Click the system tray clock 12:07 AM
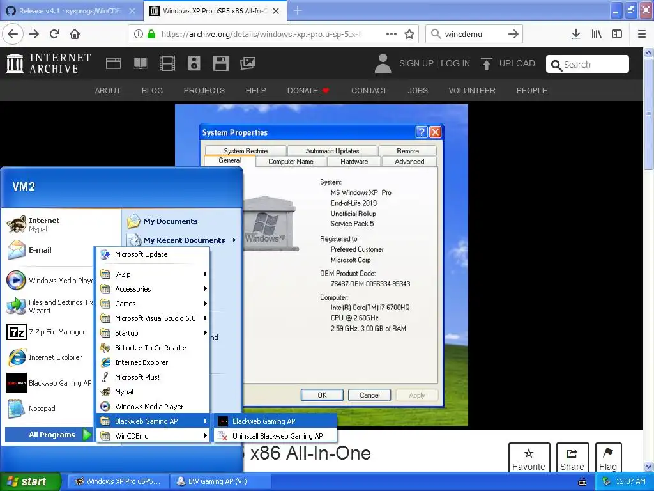This screenshot has height=491, width=654. [630, 481]
